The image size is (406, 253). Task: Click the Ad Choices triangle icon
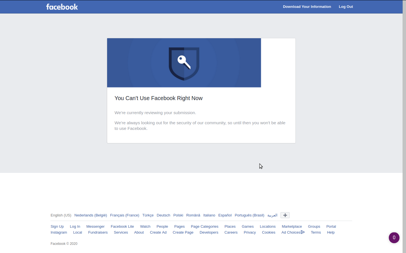click(303, 232)
